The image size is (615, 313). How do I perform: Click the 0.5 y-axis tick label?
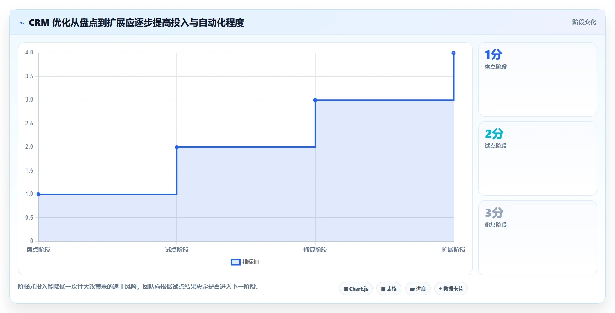[29, 217]
